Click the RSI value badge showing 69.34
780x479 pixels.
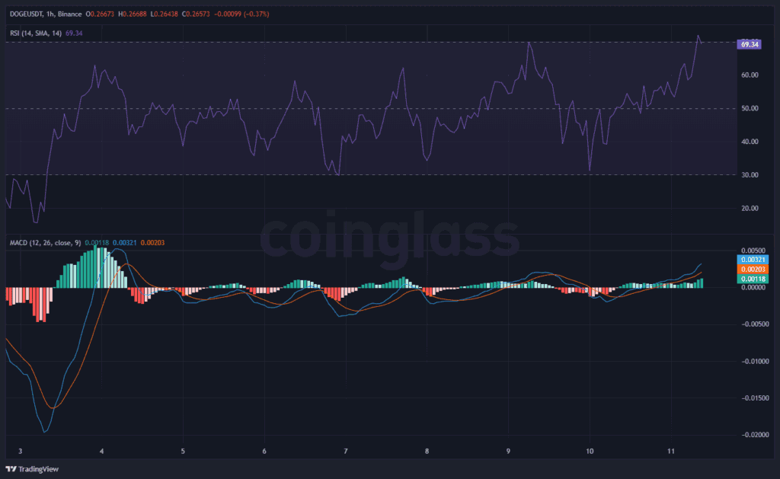pos(750,44)
